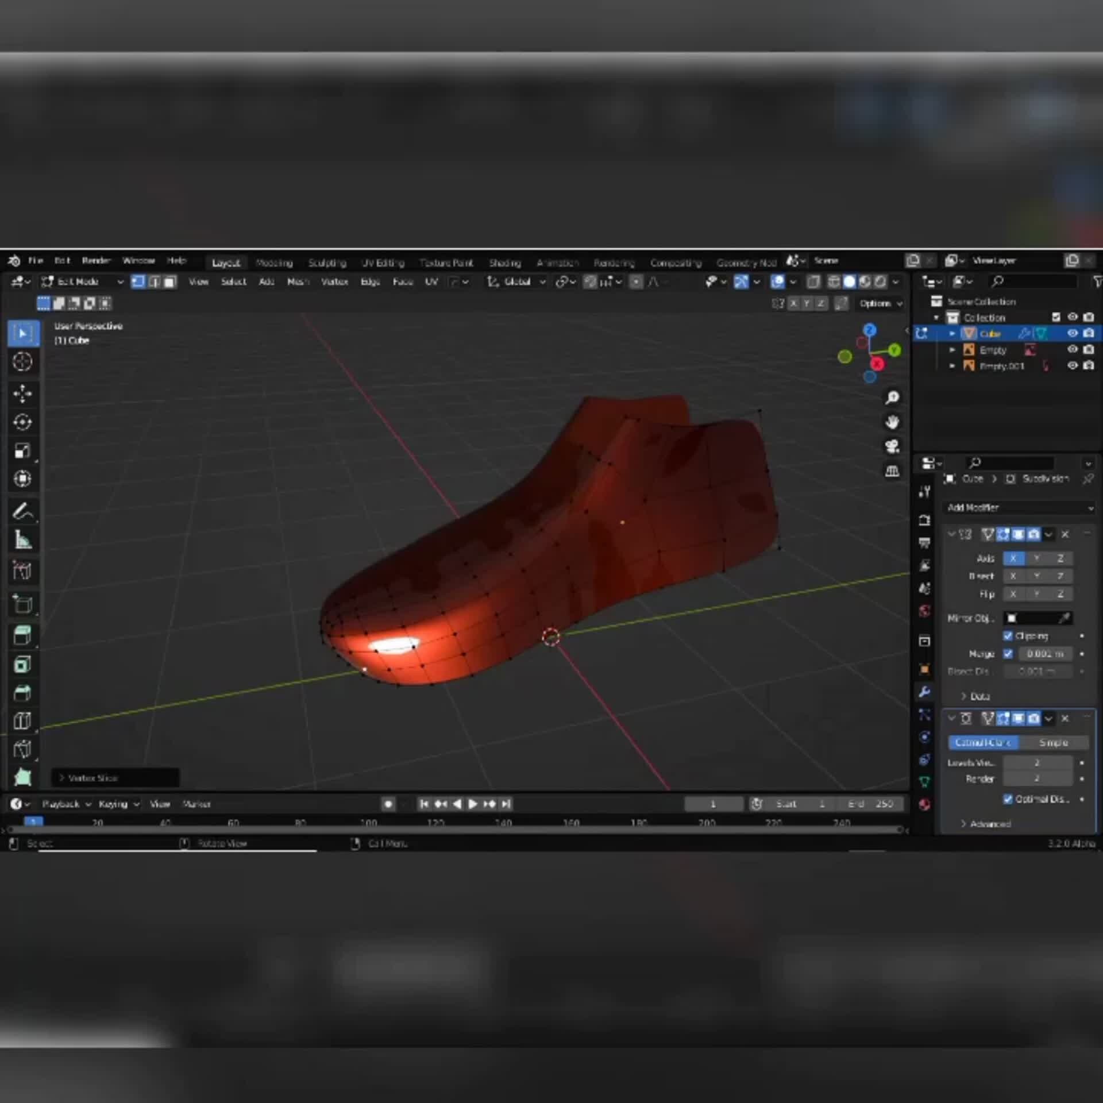This screenshot has width=1103, height=1103.
Task: Set Levels Viewport value in Subdivision
Action: pyautogui.click(x=1037, y=762)
